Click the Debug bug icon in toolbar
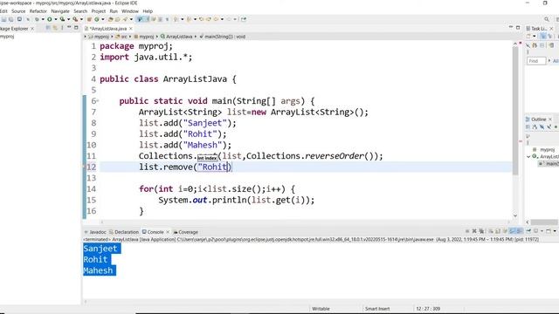Viewport: 559px width, 314px height. (x=37, y=19)
